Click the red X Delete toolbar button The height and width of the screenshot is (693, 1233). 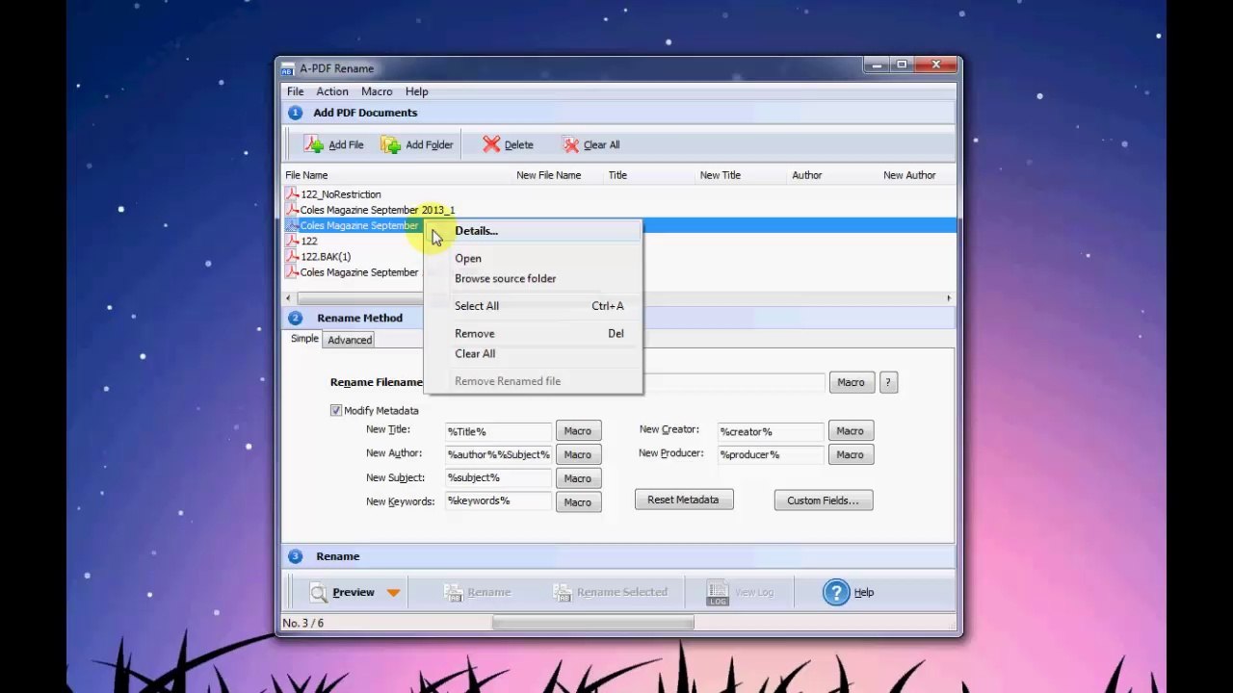tap(508, 144)
